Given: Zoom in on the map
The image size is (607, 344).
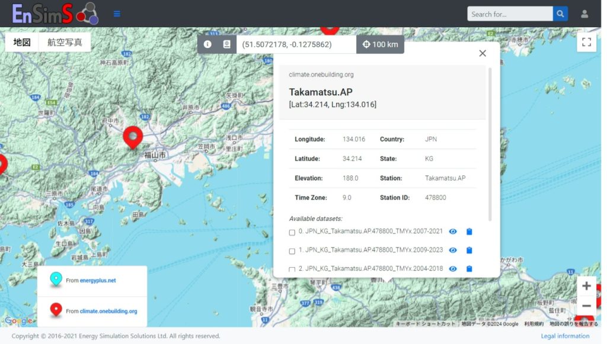Looking at the screenshot, I should (586, 286).
